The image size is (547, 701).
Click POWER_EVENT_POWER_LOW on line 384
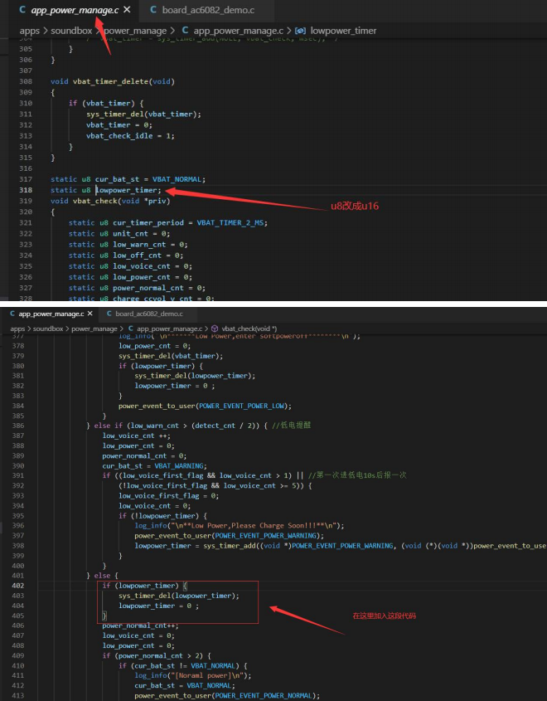coord(241,406)
